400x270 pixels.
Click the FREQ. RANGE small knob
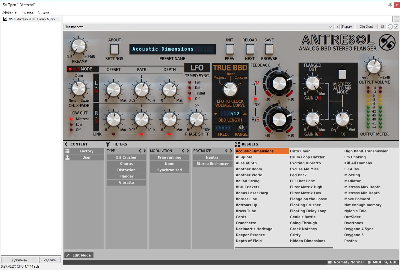[241, 128]
